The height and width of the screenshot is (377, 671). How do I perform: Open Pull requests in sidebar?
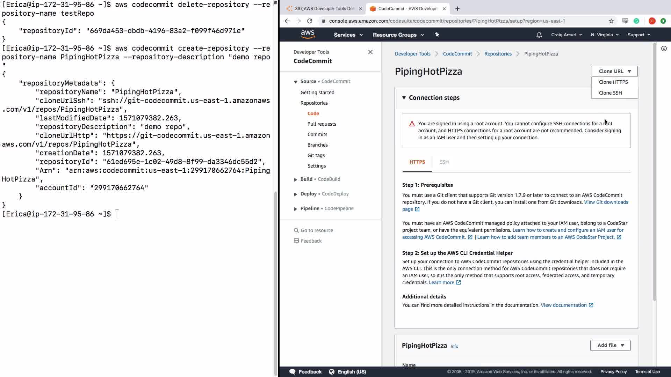[322, 124]
